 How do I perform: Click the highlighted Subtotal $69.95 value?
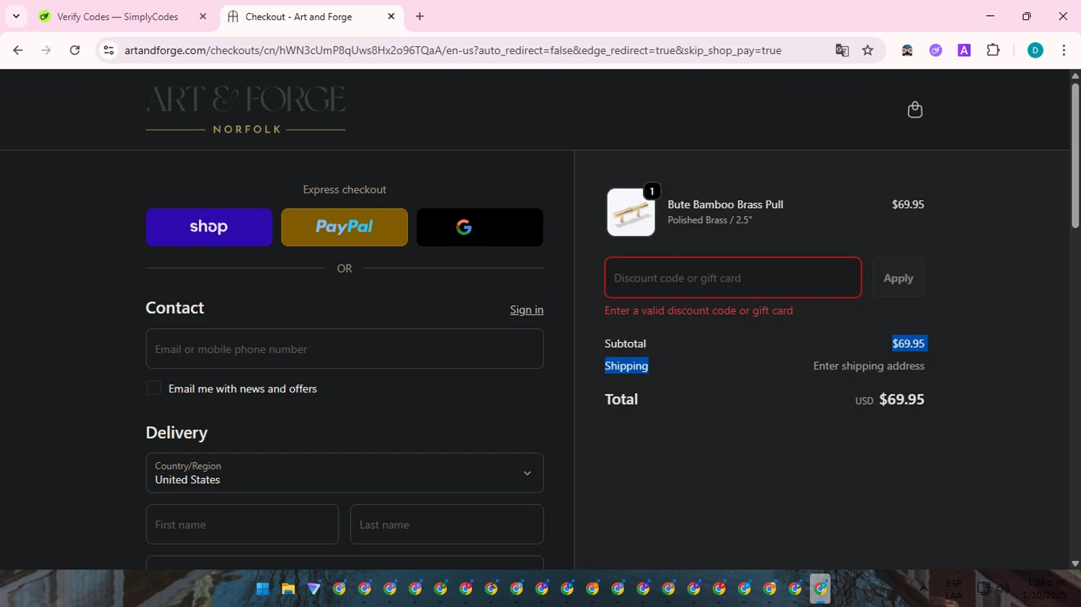pos(908,343)
